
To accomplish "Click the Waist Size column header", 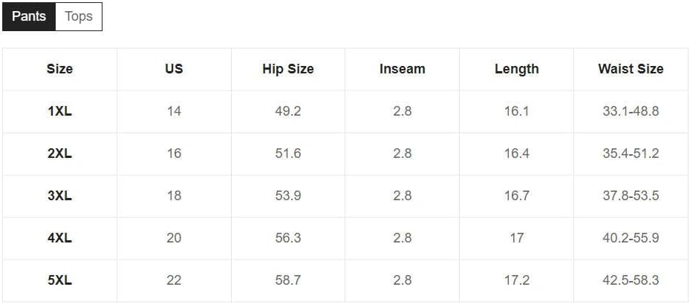I will [x=631, y=69].
